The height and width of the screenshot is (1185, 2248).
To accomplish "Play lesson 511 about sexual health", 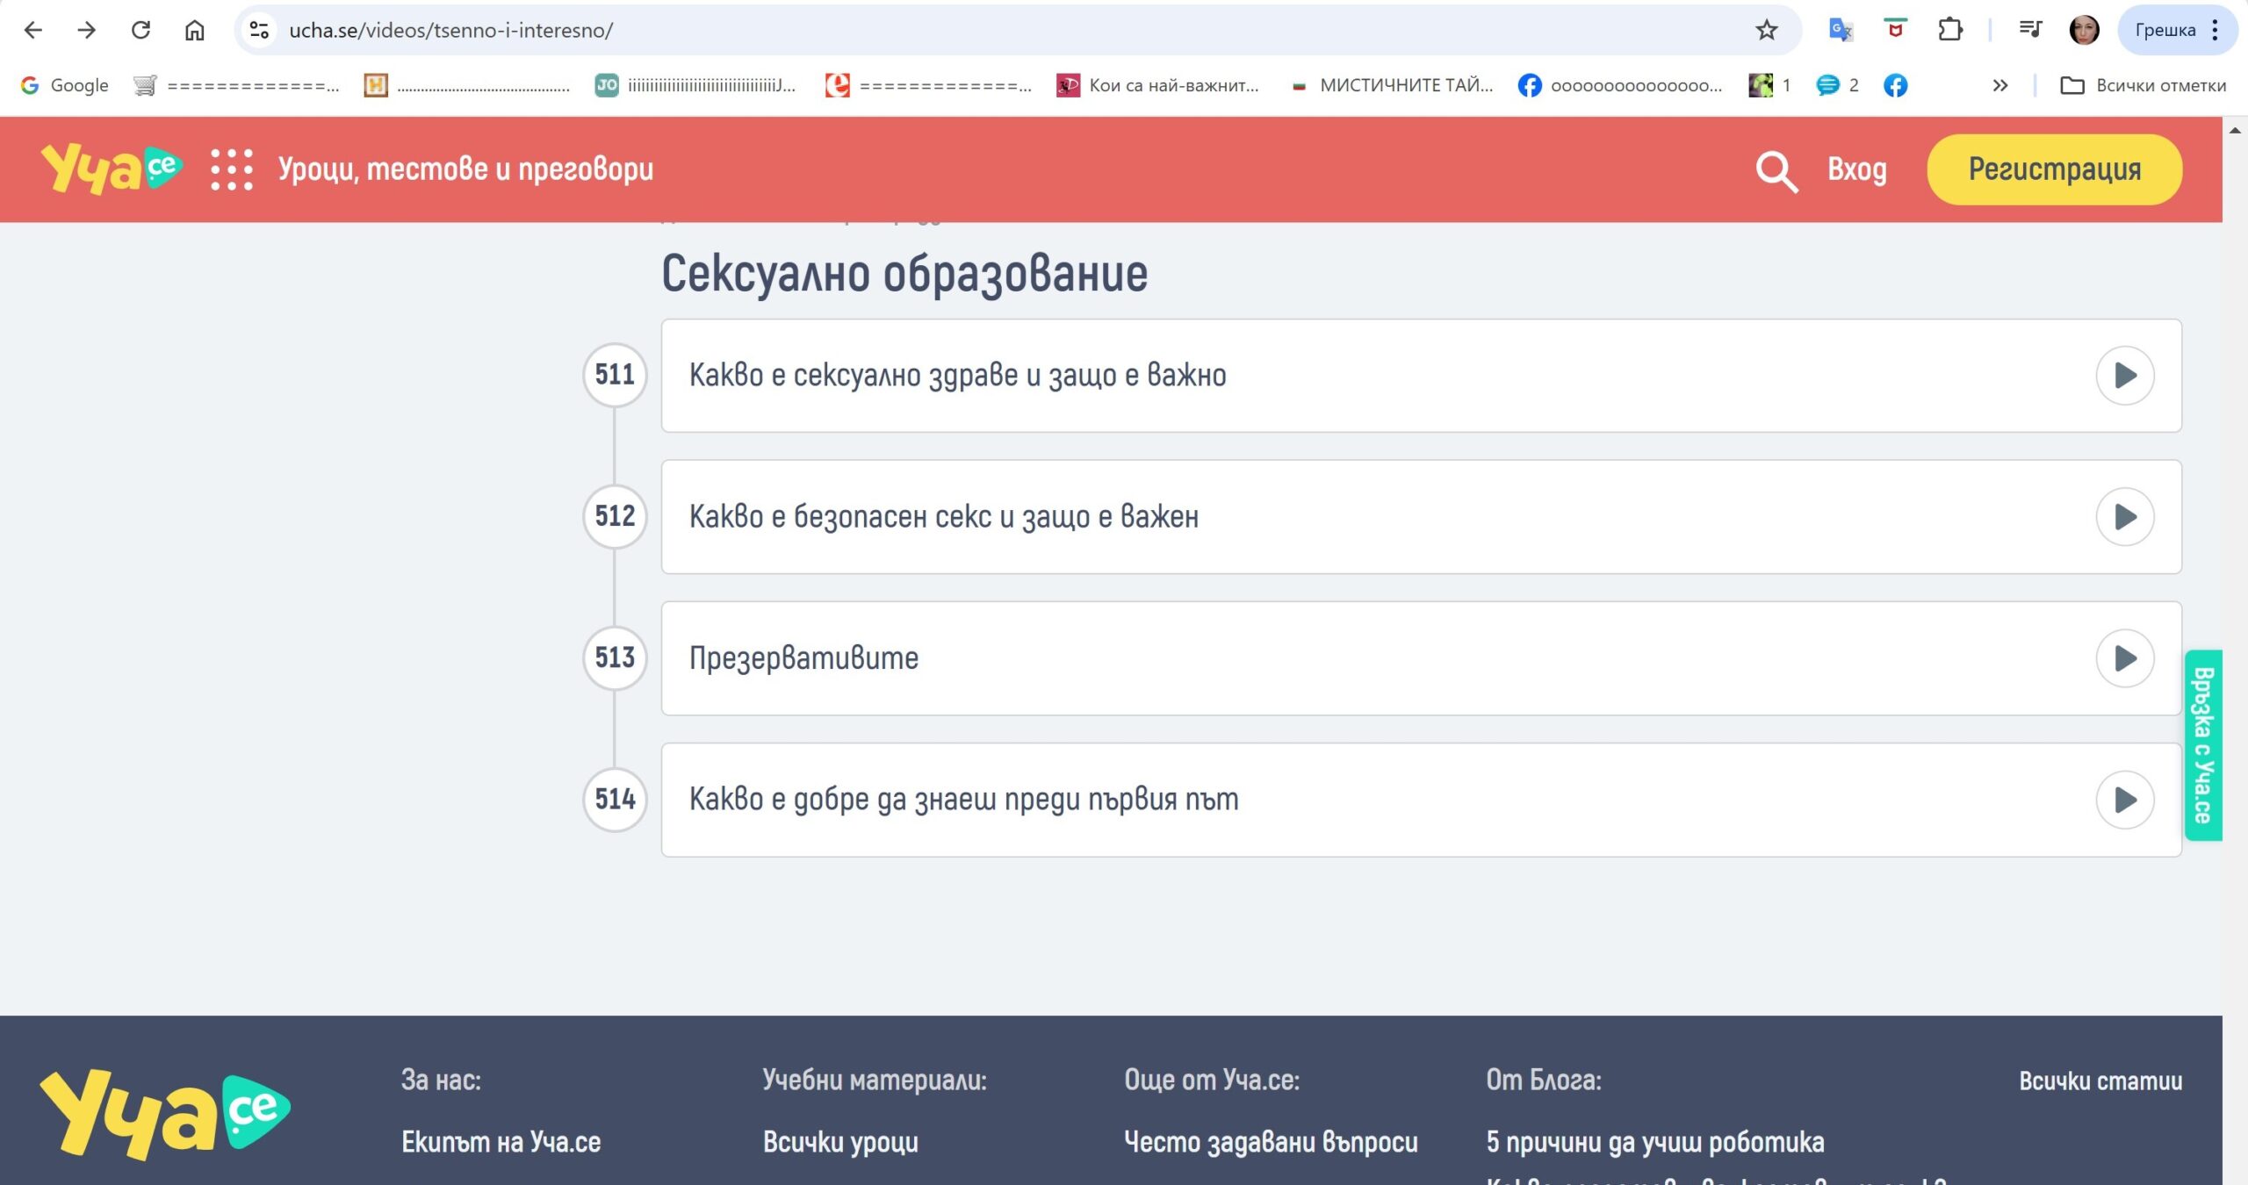I will (2124, 376).
